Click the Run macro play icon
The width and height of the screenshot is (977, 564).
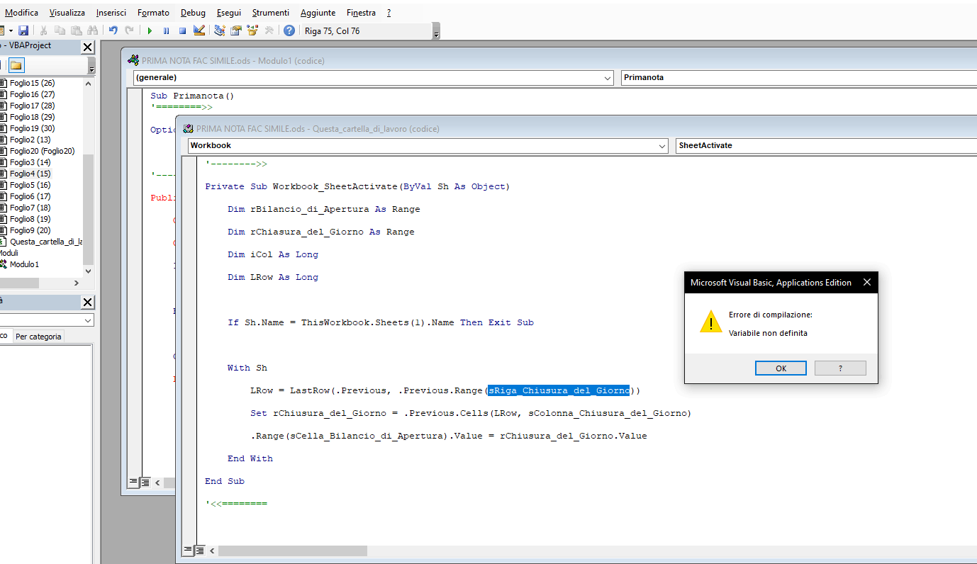click(150, 30)
